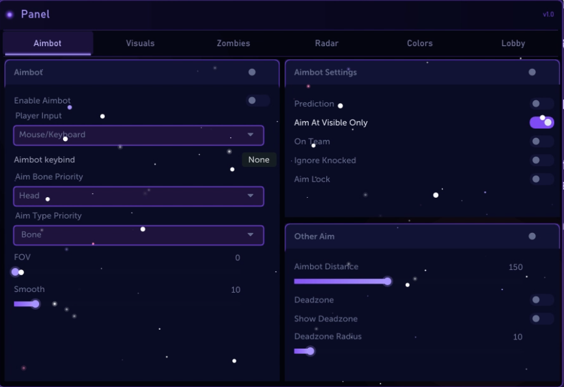Switch to the Visuals tab

pos(140,43)
